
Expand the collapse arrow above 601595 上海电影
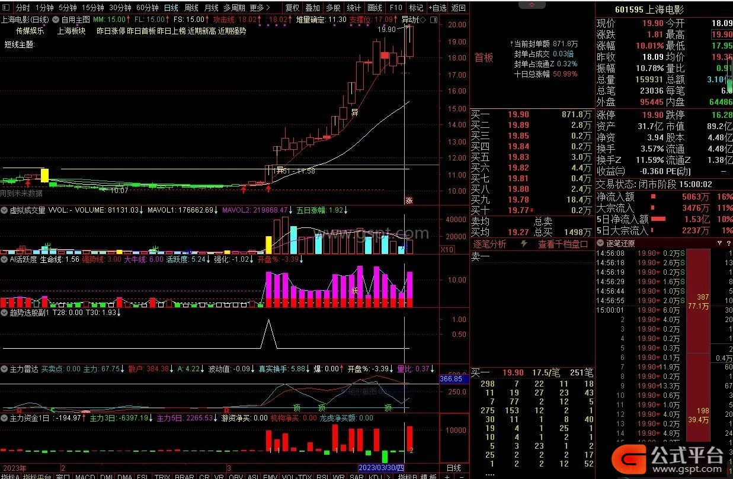[532, 5]
